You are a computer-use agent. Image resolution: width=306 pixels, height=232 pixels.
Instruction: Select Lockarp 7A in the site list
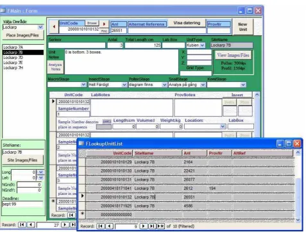(23, 47)
